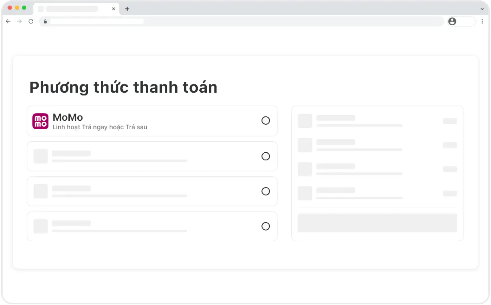Close the current browser tab
The image size is (491, 305).
click(113, 9)
